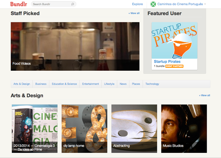Click the Startup Pirates user name
The image size is (221, 158).
point(167,62)
